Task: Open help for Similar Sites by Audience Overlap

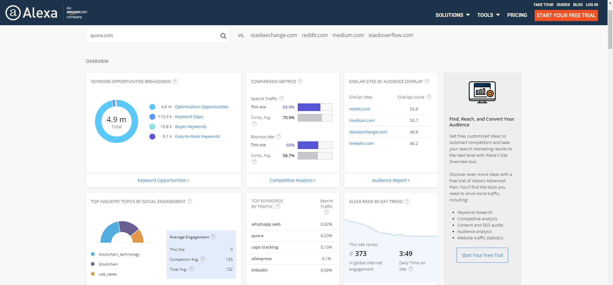Action: pos(427,81)
